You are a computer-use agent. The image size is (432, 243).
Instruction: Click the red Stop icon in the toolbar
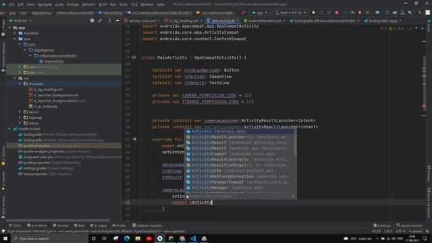(x=337, y=12)
